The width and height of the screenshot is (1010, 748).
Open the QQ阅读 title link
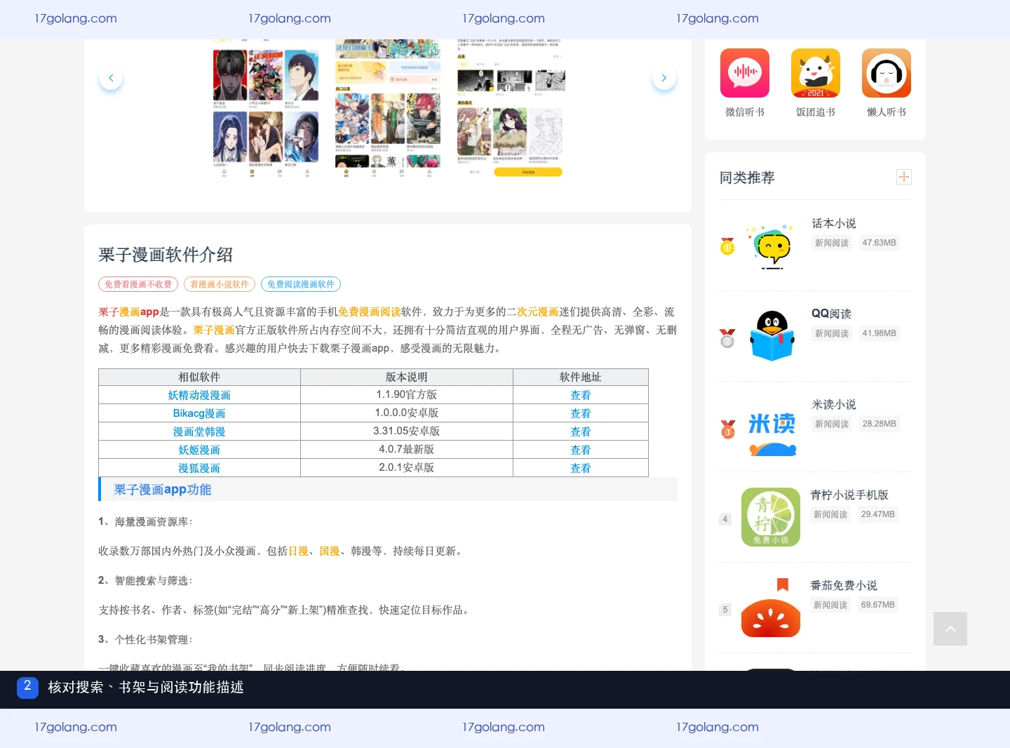832,314
